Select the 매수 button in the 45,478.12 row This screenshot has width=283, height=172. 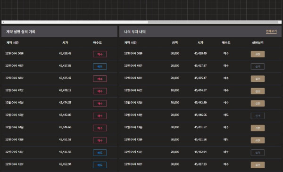(100, 91)
